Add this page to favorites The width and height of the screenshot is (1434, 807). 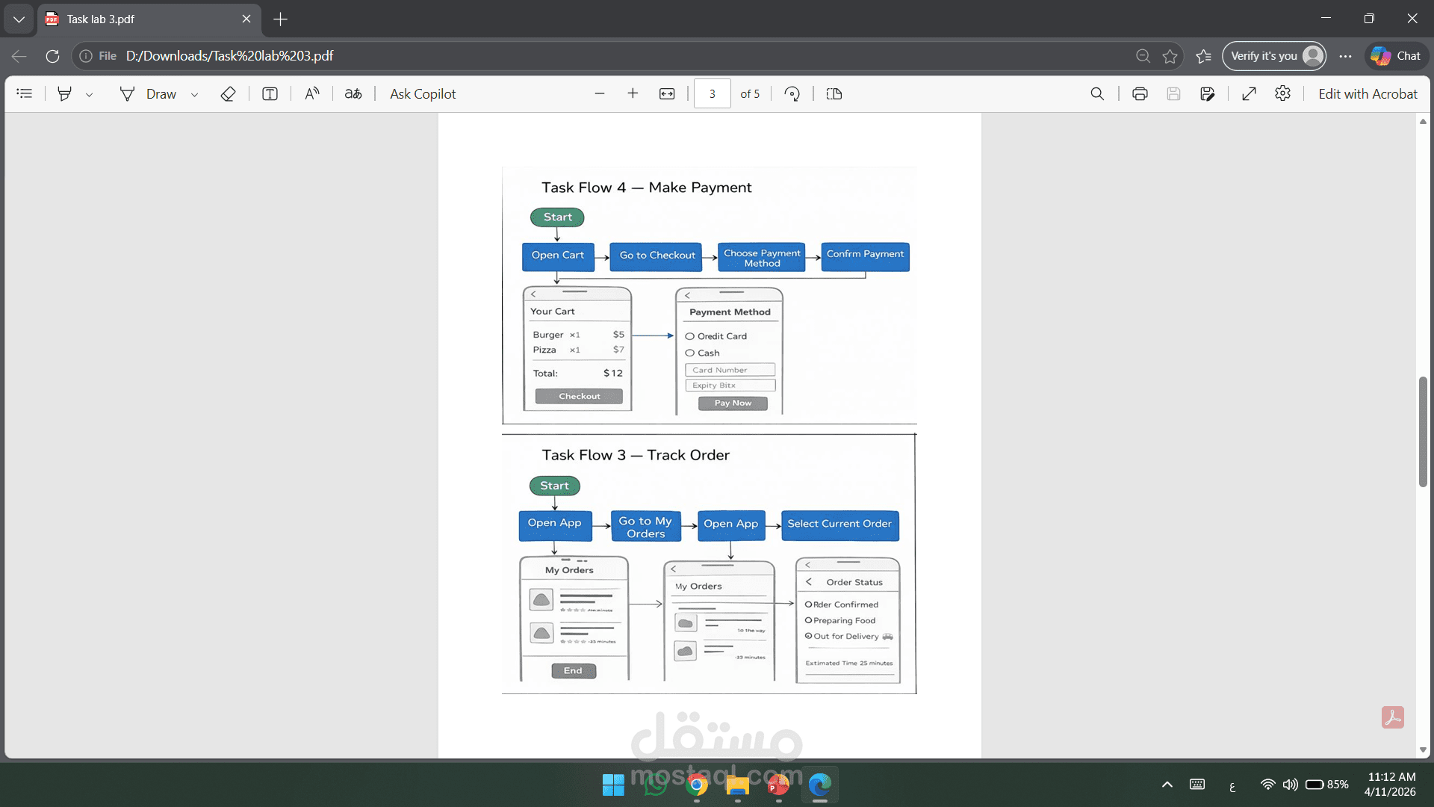(1170, 56)
